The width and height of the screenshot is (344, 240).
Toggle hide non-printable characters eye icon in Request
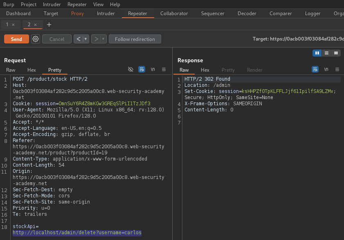[130, 69]
